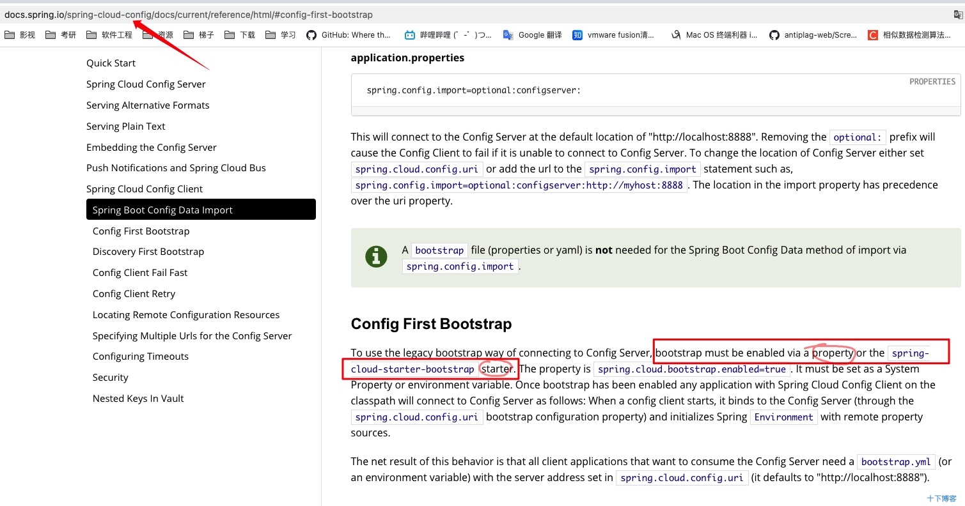Open the 哔哩哔哩 bookmark
The image size is (965, 506).
(448, 35)
